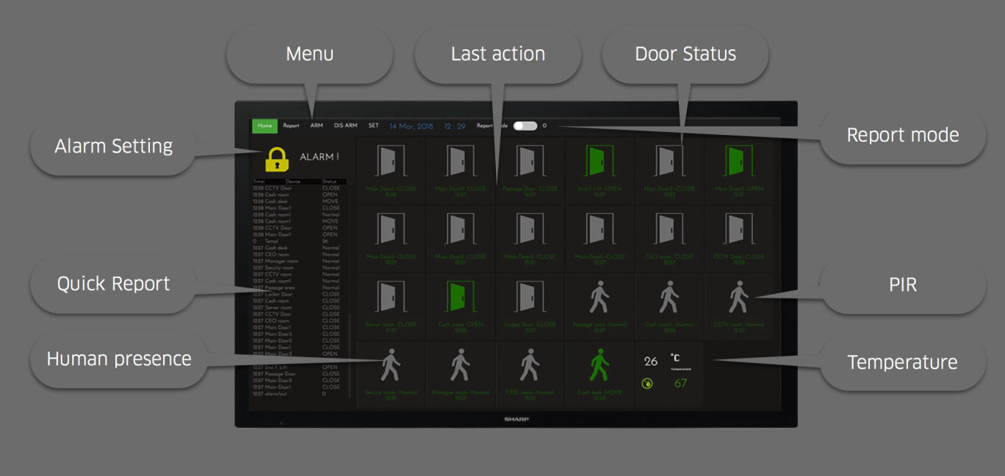Switch Report Mode to position 0
The width and height of the screenshot is (1005, 476).
tap(544, 125)
